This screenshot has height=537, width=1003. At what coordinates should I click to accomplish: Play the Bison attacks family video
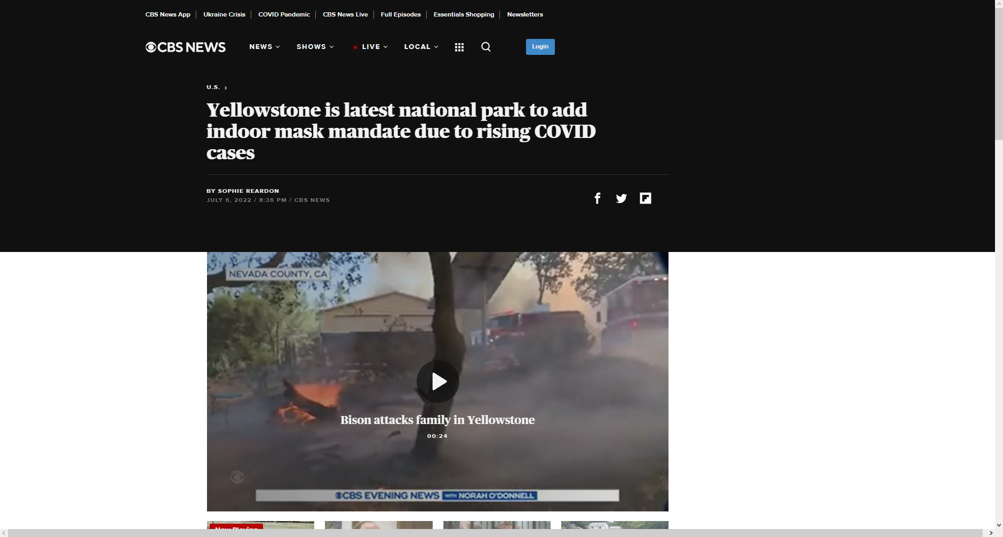(x=437, y=381)
